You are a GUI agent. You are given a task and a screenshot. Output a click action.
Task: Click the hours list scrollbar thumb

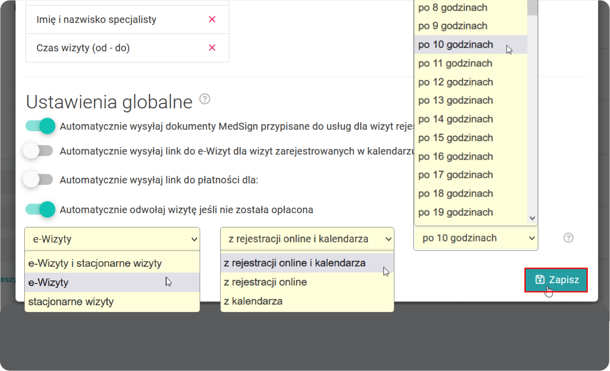(x=532, y=7)
